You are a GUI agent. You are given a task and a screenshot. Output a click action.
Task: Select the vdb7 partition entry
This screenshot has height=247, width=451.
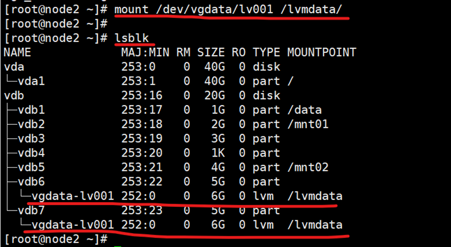point(31,211)
